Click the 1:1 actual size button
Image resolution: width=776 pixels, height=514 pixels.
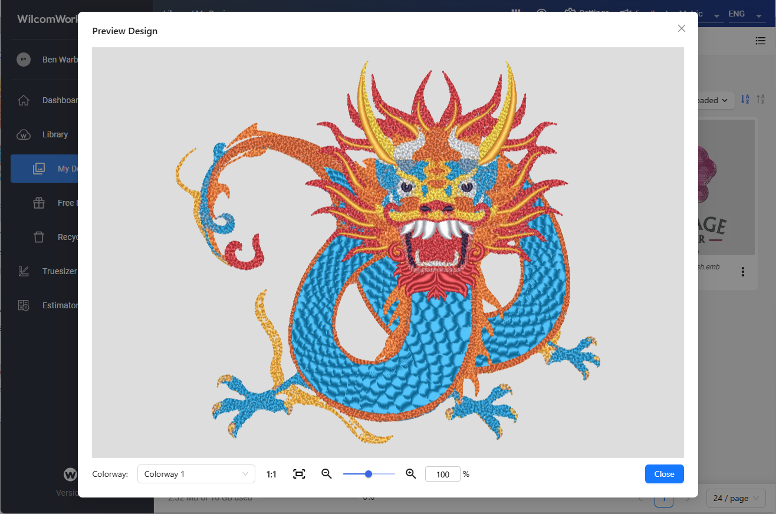(x=271, y=474)
